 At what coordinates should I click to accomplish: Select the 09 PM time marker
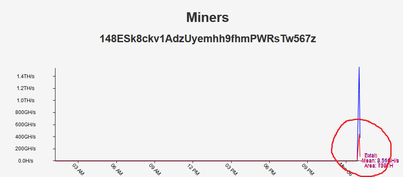(x=308, y=169)
